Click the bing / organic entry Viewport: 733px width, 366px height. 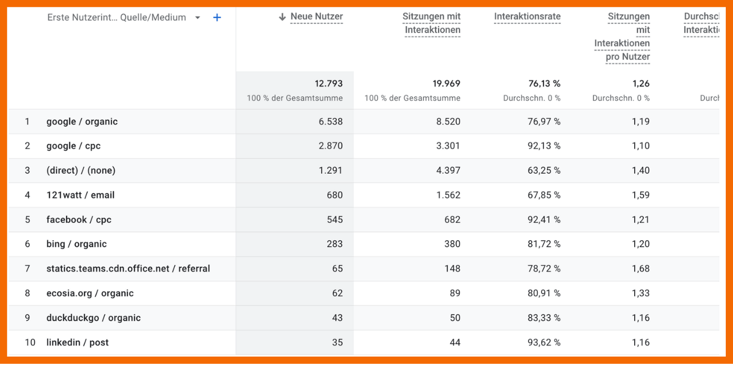pos(77,244)
